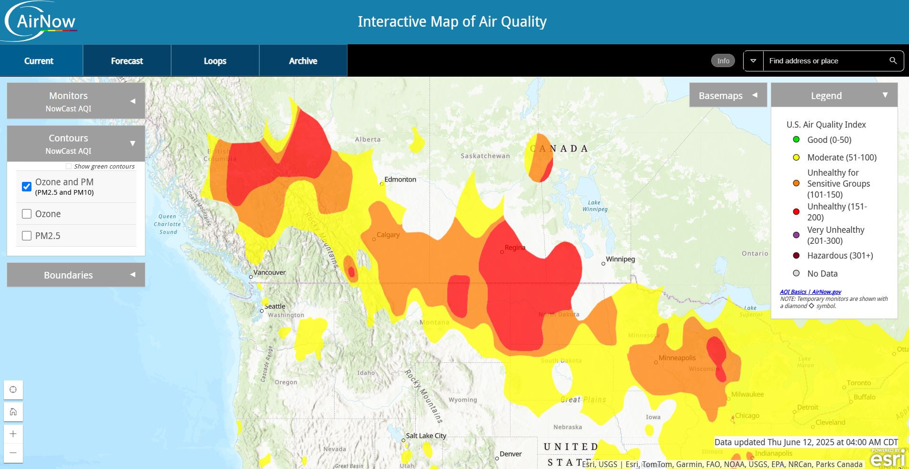The image size is (909, 469).
Task: Collapse the Legend panel
Action: [834, 95]
